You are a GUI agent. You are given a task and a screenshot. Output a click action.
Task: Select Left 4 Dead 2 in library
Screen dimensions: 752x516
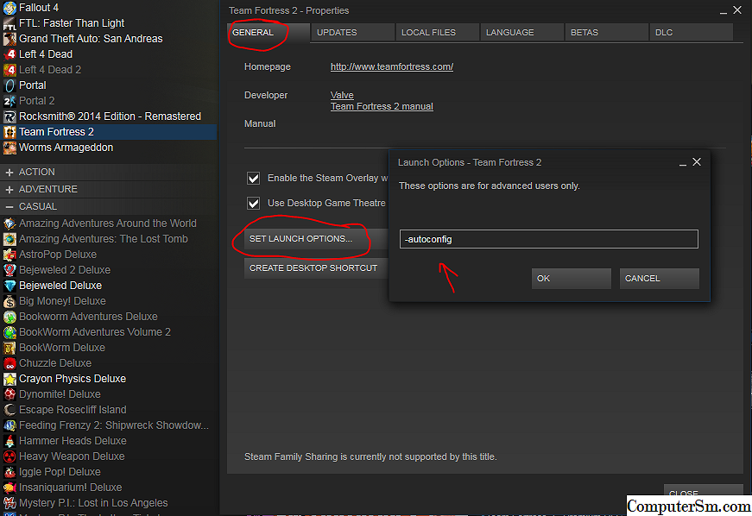[x=50, y=70]
